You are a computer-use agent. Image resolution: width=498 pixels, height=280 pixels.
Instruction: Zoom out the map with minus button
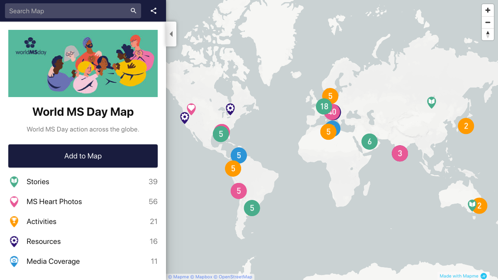click(488, 22)
